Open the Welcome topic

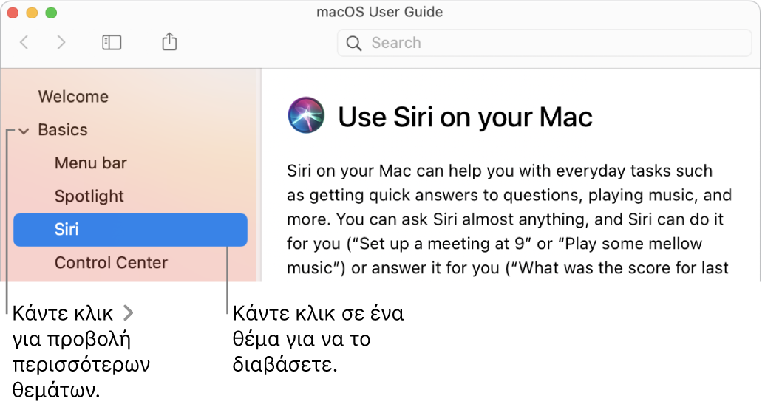pyautogui.click(x=74, y=97)
